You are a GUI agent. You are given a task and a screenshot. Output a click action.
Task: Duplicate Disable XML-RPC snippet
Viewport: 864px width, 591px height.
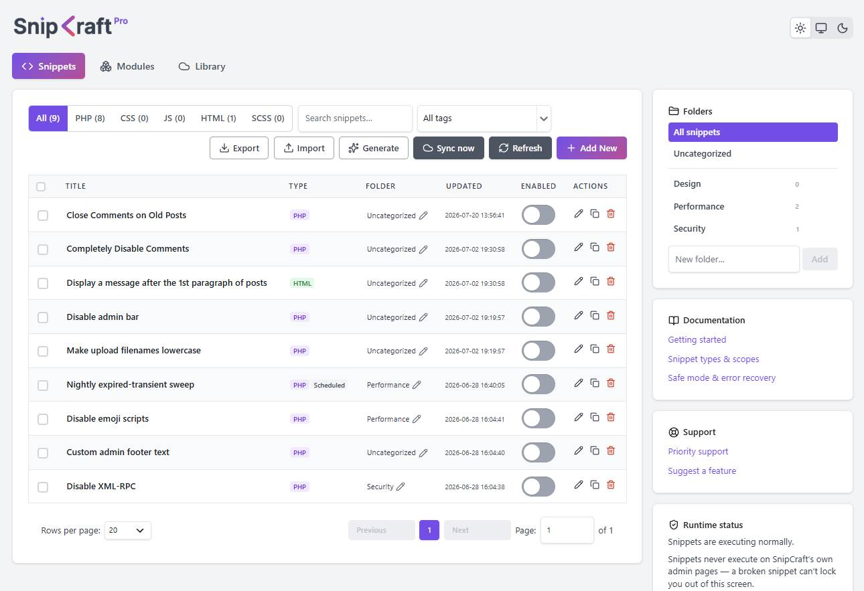pos(595,485)
